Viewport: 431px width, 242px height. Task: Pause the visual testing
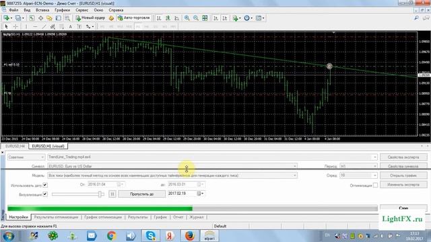112,194
